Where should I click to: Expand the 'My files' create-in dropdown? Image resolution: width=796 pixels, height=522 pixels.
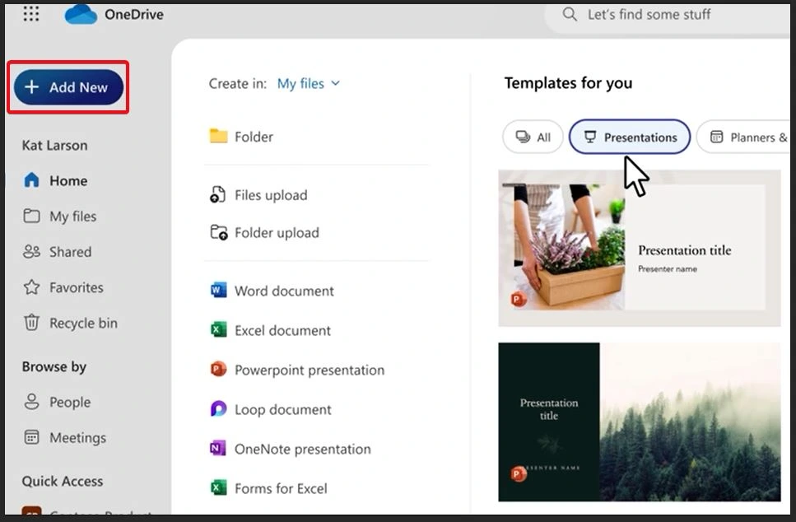pos(308,83)
